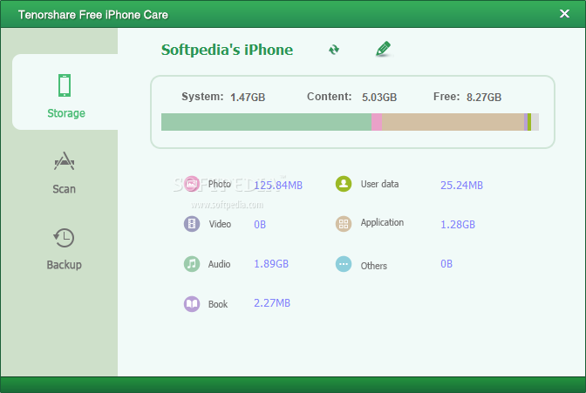Click the Backup clock icon
586x393 pixels.
click(64, 238)
